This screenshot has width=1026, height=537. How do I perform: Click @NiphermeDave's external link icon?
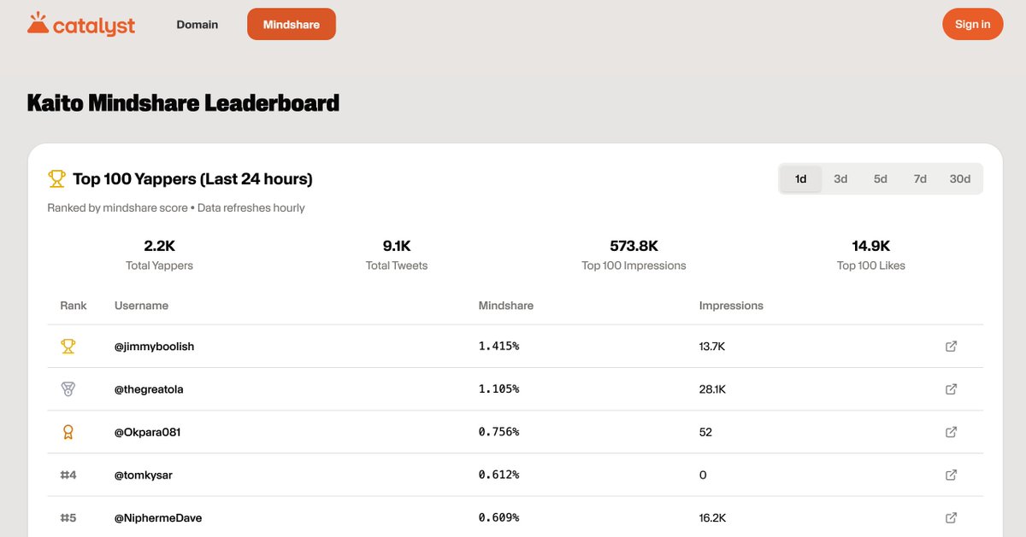click(x=951, y=517)
